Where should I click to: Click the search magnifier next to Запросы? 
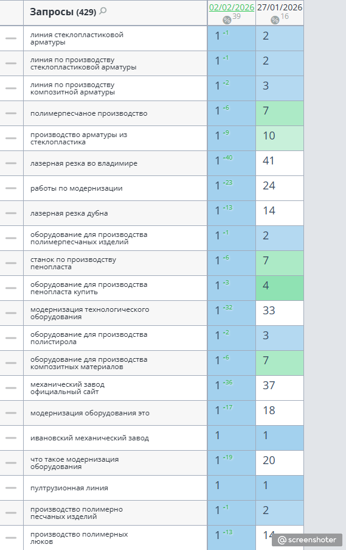click(x=103, y=11)
